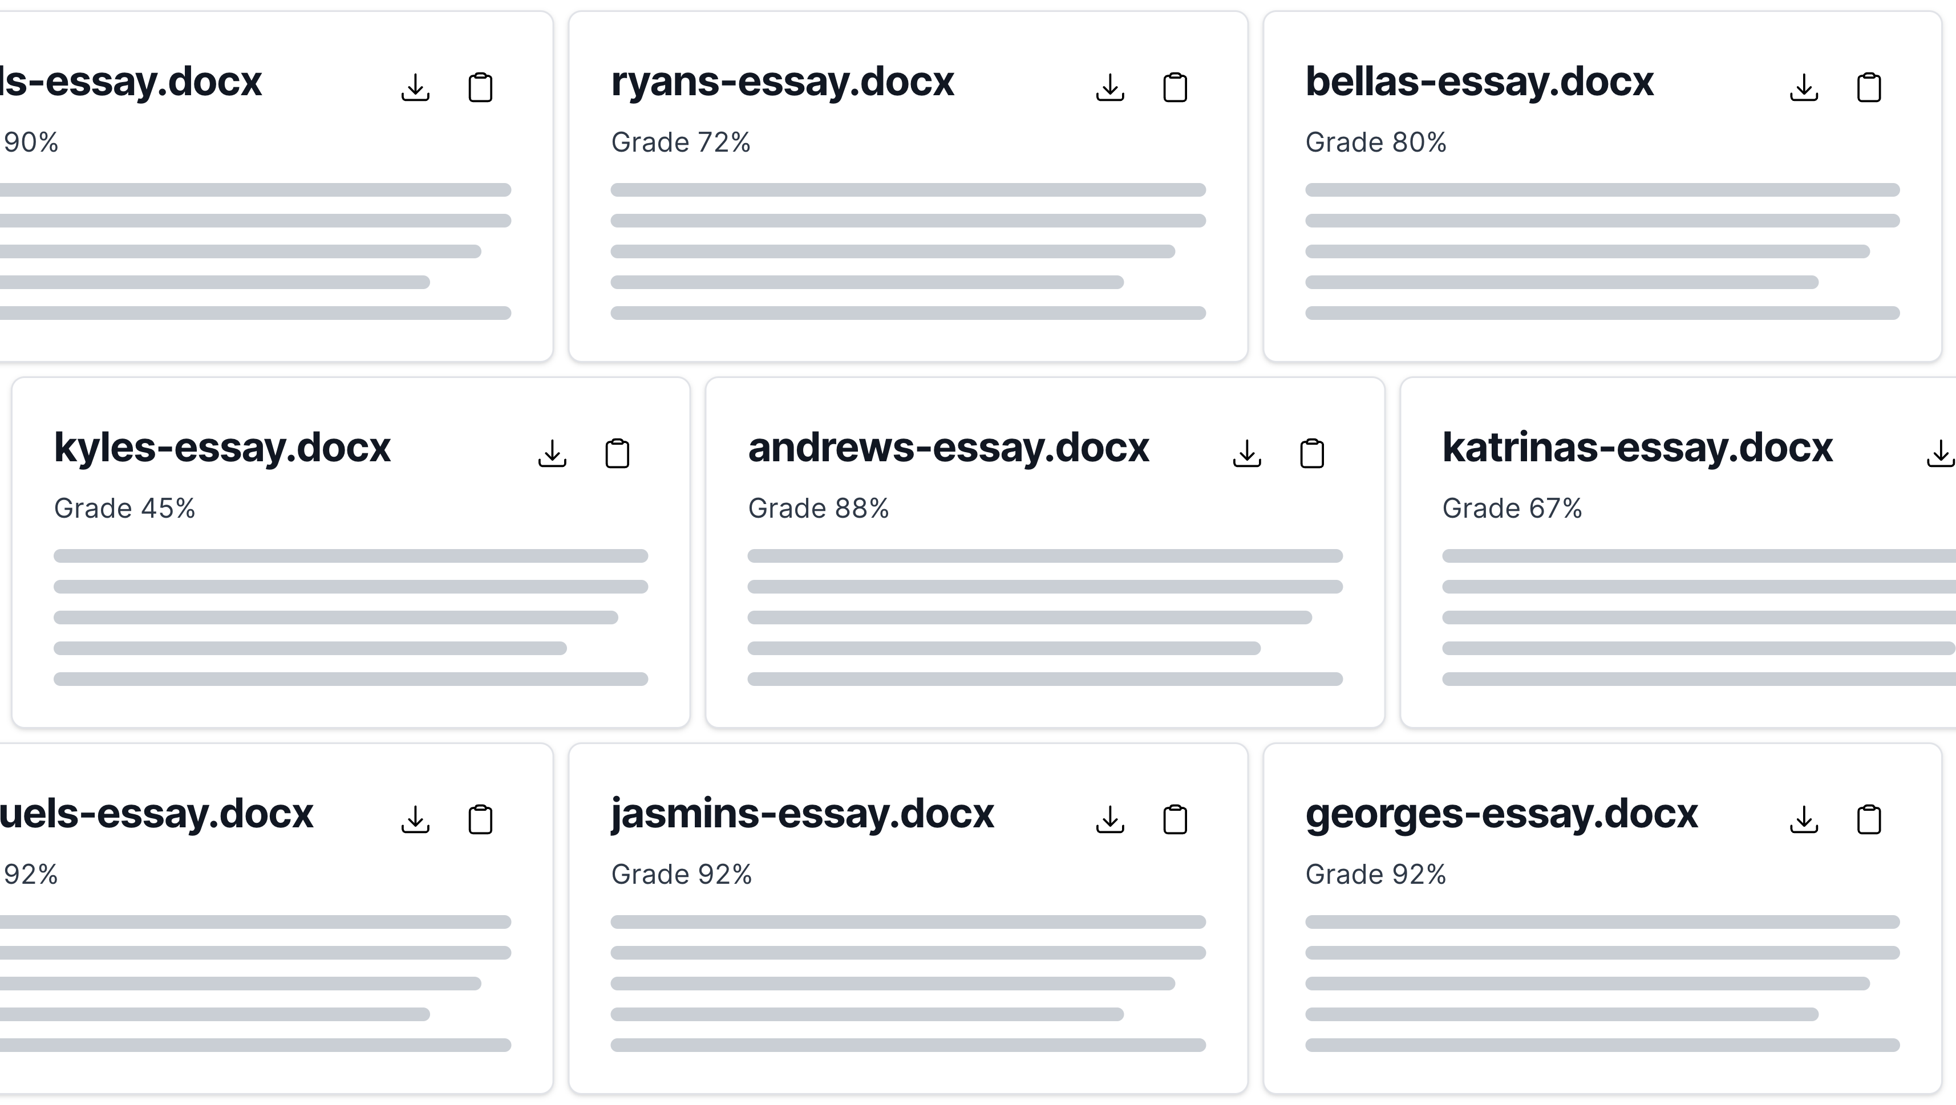
Task: Download the essay graded 90%
Action: tap(415, 87)
